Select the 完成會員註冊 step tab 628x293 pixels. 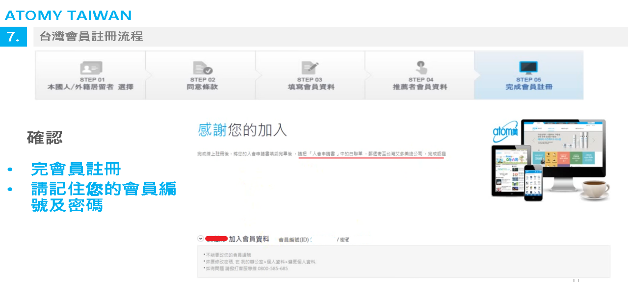pos(529,75)
